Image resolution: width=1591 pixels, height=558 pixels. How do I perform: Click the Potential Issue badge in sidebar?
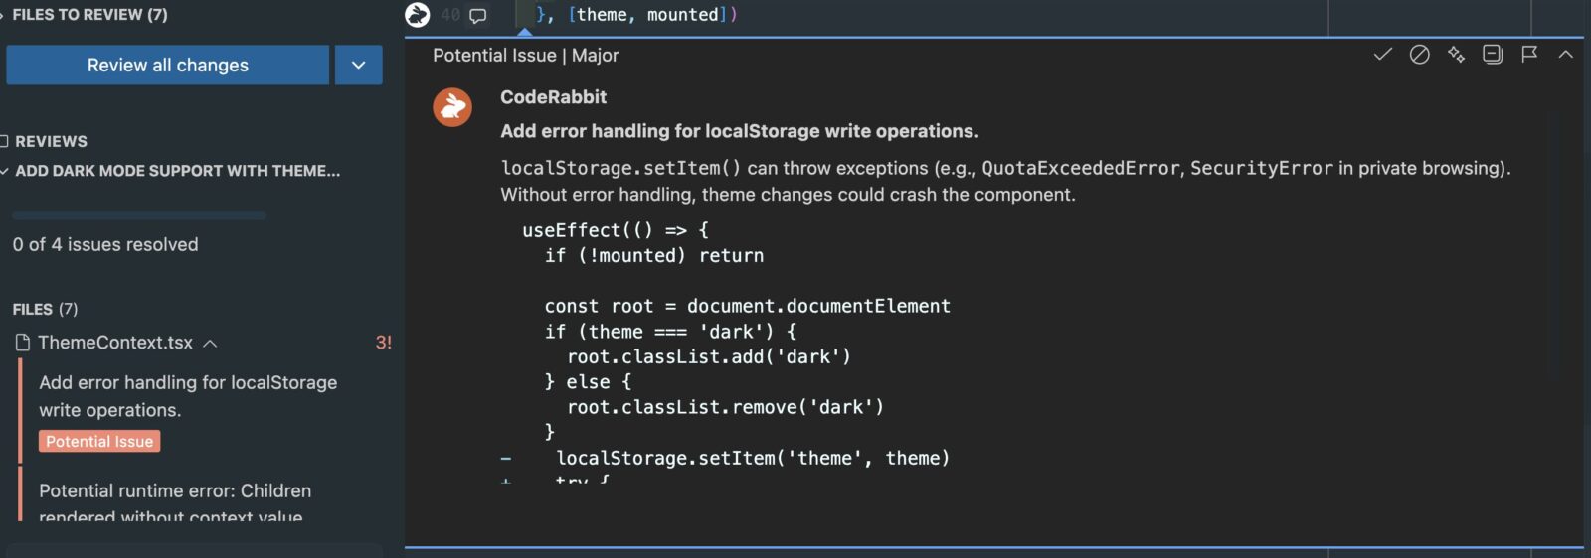coord(99,442)
